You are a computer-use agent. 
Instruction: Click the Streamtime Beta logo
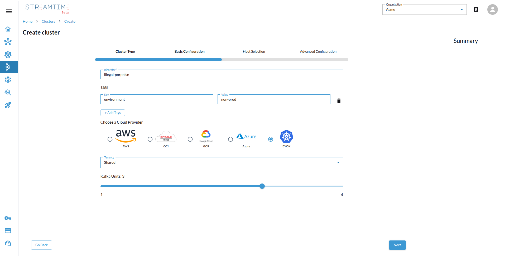tap(47, 9)
